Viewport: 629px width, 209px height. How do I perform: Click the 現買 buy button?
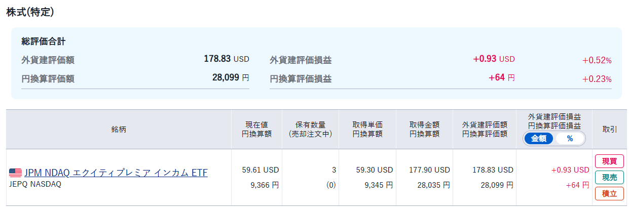[609, 161]
